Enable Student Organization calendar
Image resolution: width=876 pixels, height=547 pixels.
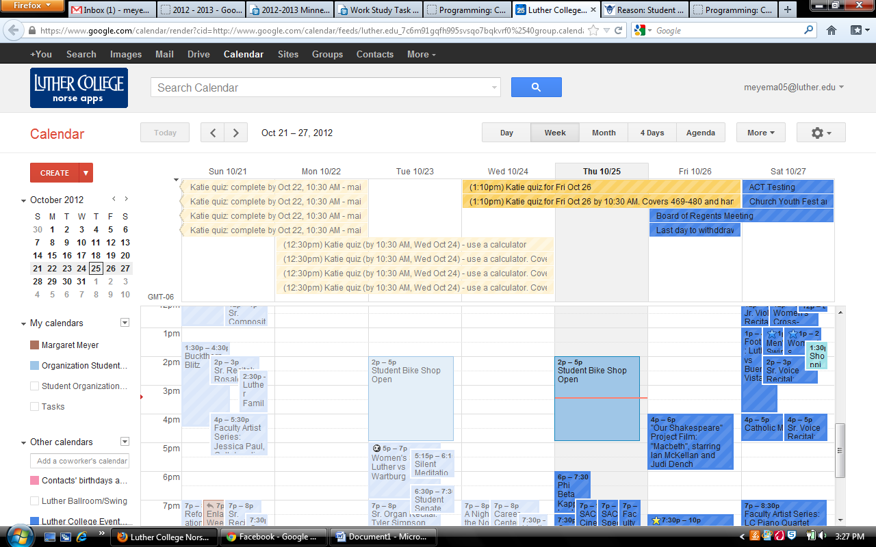(x=35, y=386)
